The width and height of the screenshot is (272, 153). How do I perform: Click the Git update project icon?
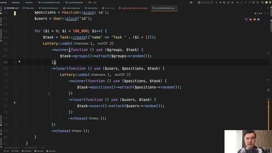tap(241, 3)
